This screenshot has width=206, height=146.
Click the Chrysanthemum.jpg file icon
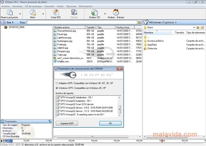click(55, 31)
